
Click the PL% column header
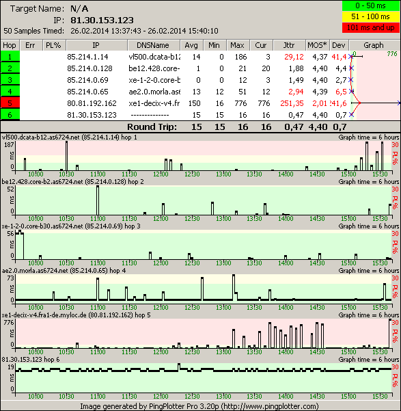click(x=53, y=45)
